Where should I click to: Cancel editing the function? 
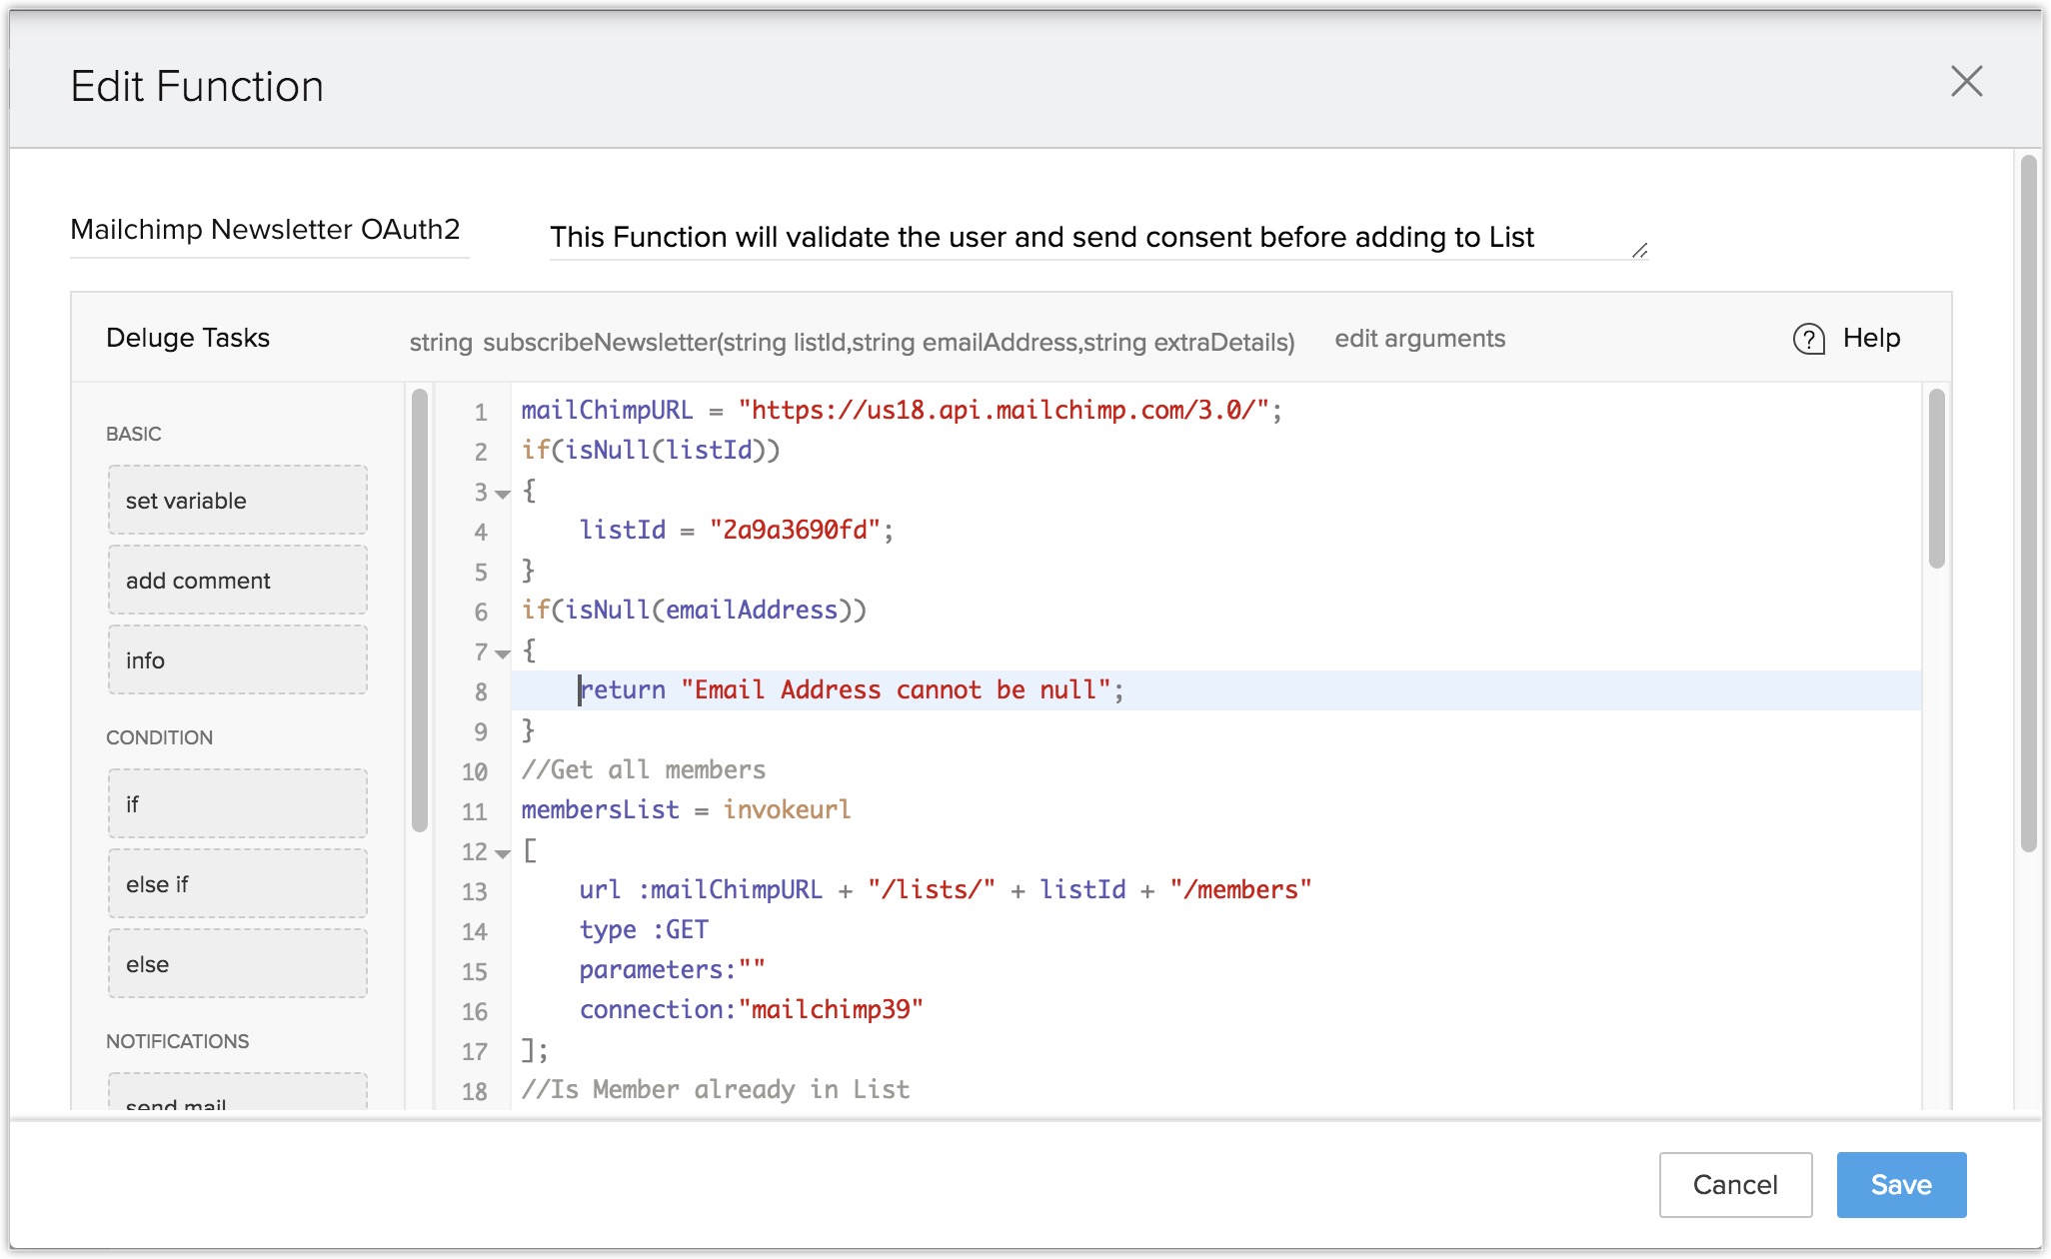[x=1734, y=1184]
